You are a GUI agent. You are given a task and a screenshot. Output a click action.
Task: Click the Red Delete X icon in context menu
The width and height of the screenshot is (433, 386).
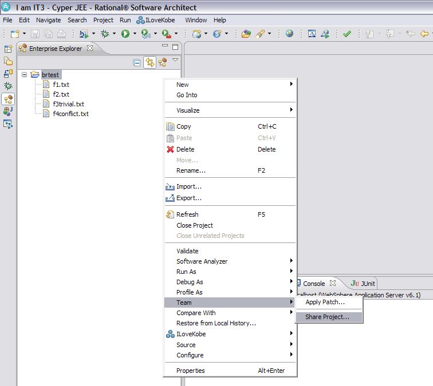coord(170,149)
